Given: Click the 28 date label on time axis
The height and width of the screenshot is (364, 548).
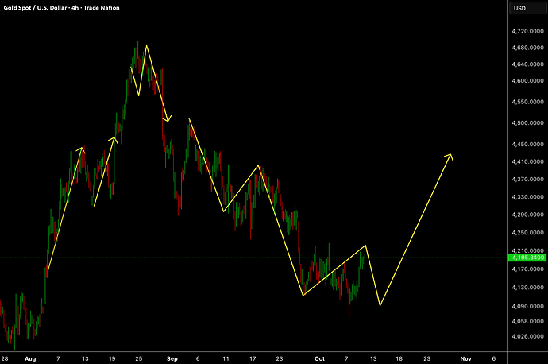Looking at the screenshot, I should pyautogui.click(x=5, y=358).
